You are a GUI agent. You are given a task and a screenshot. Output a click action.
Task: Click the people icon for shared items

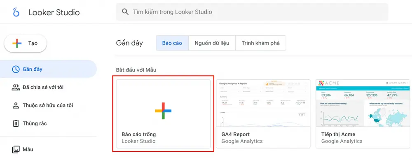(x=16, y=87)
